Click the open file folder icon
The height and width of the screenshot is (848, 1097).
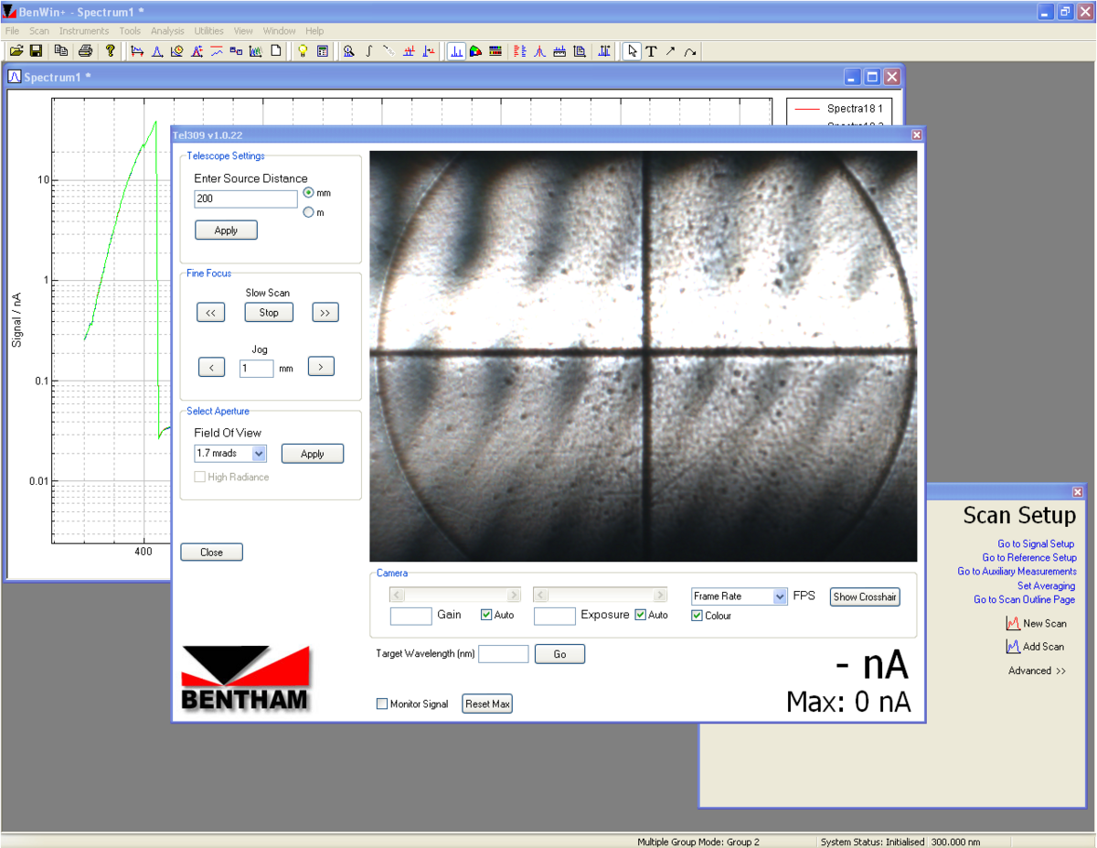tap(16, 51)
